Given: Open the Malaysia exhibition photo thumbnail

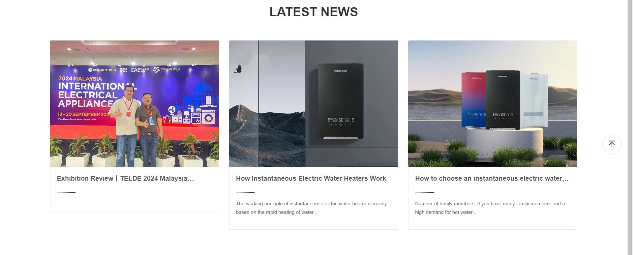Looking at the screenshot, I should click(x=135, y=104).
